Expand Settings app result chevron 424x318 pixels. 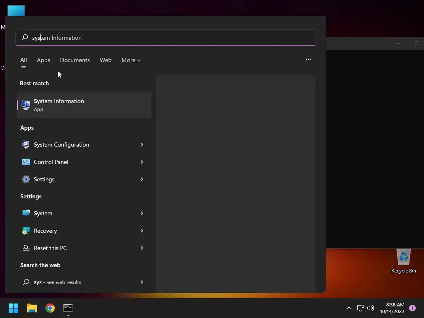click(x=142, y=179)
